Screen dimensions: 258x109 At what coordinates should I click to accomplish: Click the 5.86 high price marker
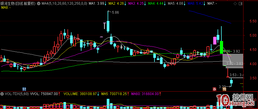115,12
